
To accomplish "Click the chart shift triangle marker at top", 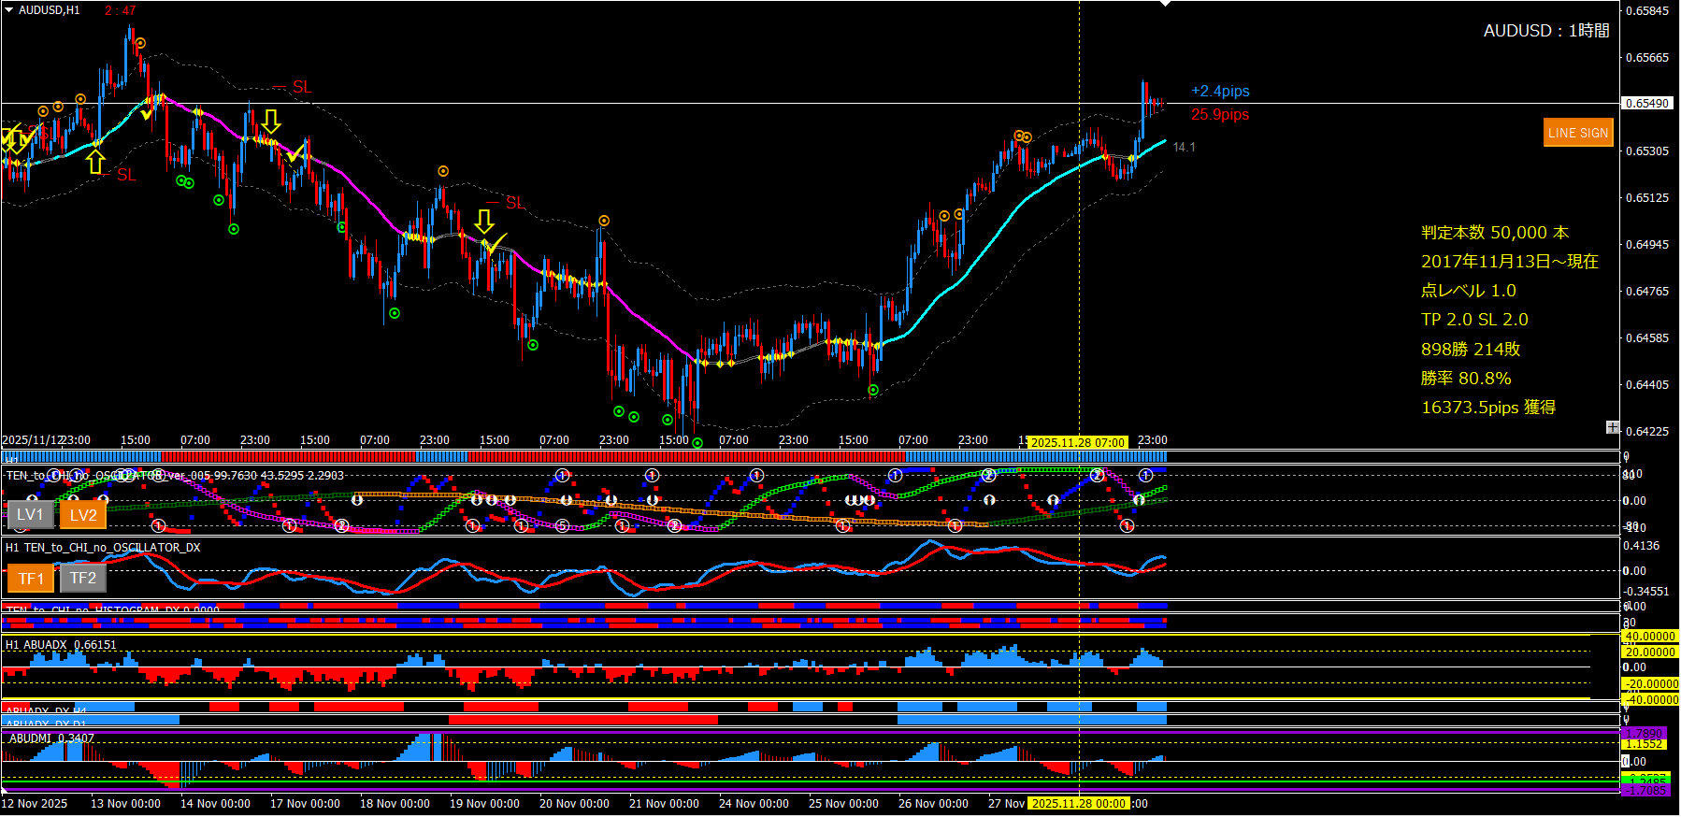I will click(x=1165, y=5).
